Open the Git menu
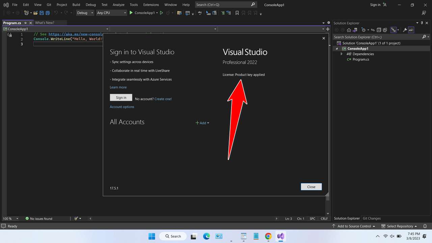The height and width of the screenshot is (243, 432). click(49, 5)
